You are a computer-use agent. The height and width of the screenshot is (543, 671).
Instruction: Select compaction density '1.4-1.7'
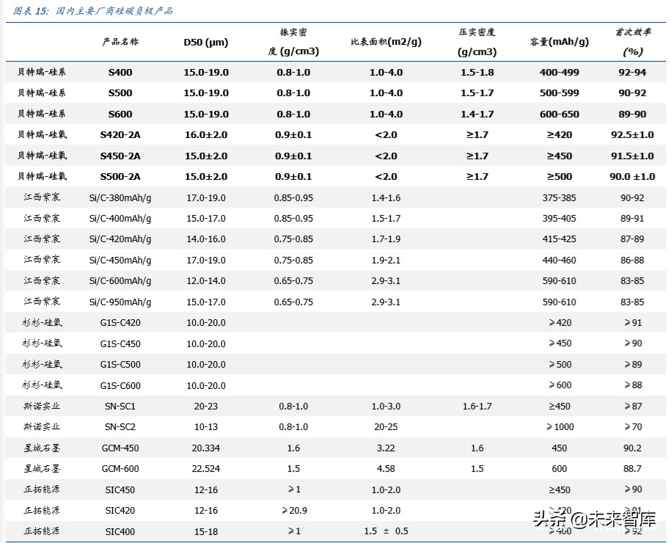477,114
